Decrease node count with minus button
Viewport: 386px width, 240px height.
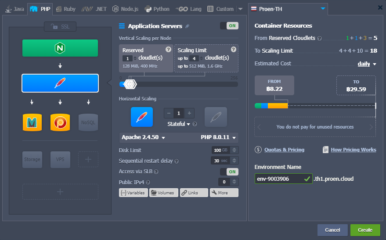pyautogui.click(x=169, y=113)
